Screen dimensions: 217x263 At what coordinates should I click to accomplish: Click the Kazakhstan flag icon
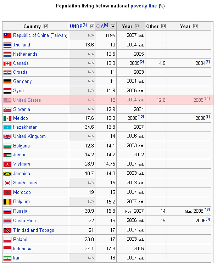point(7,128)
